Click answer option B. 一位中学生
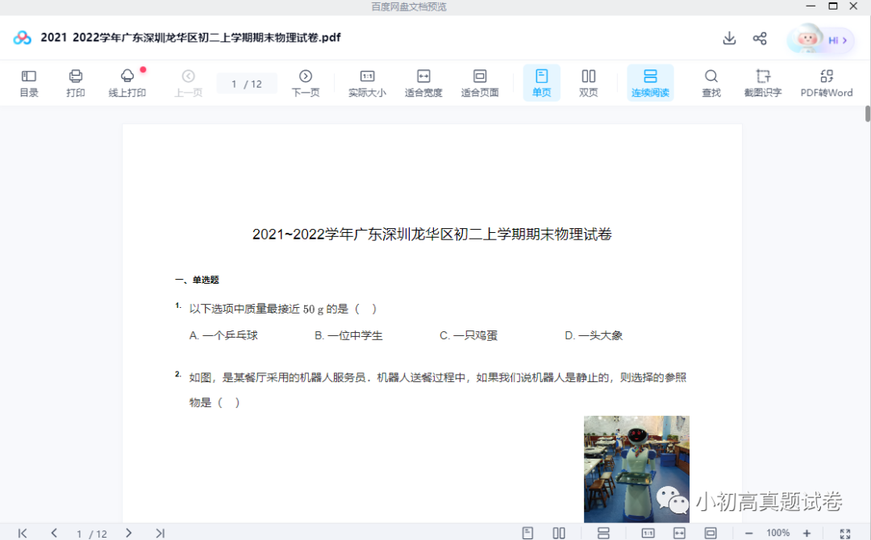The height and width of the screenshot is (540, 871). 349,335
